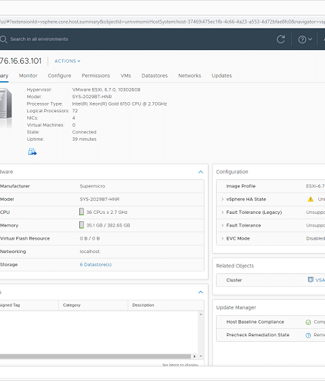The width and height of the screenshot is (325, 381).
Task: Click the green compliance check icon
Action: pos(308,322)
